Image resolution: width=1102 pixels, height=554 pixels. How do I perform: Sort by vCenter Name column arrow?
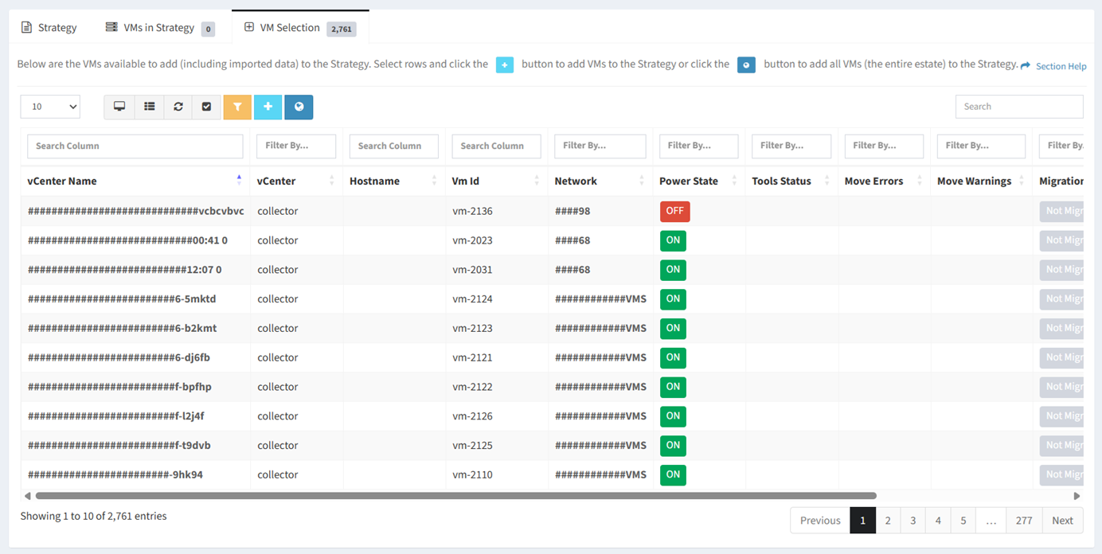click(x=239, y=181)
